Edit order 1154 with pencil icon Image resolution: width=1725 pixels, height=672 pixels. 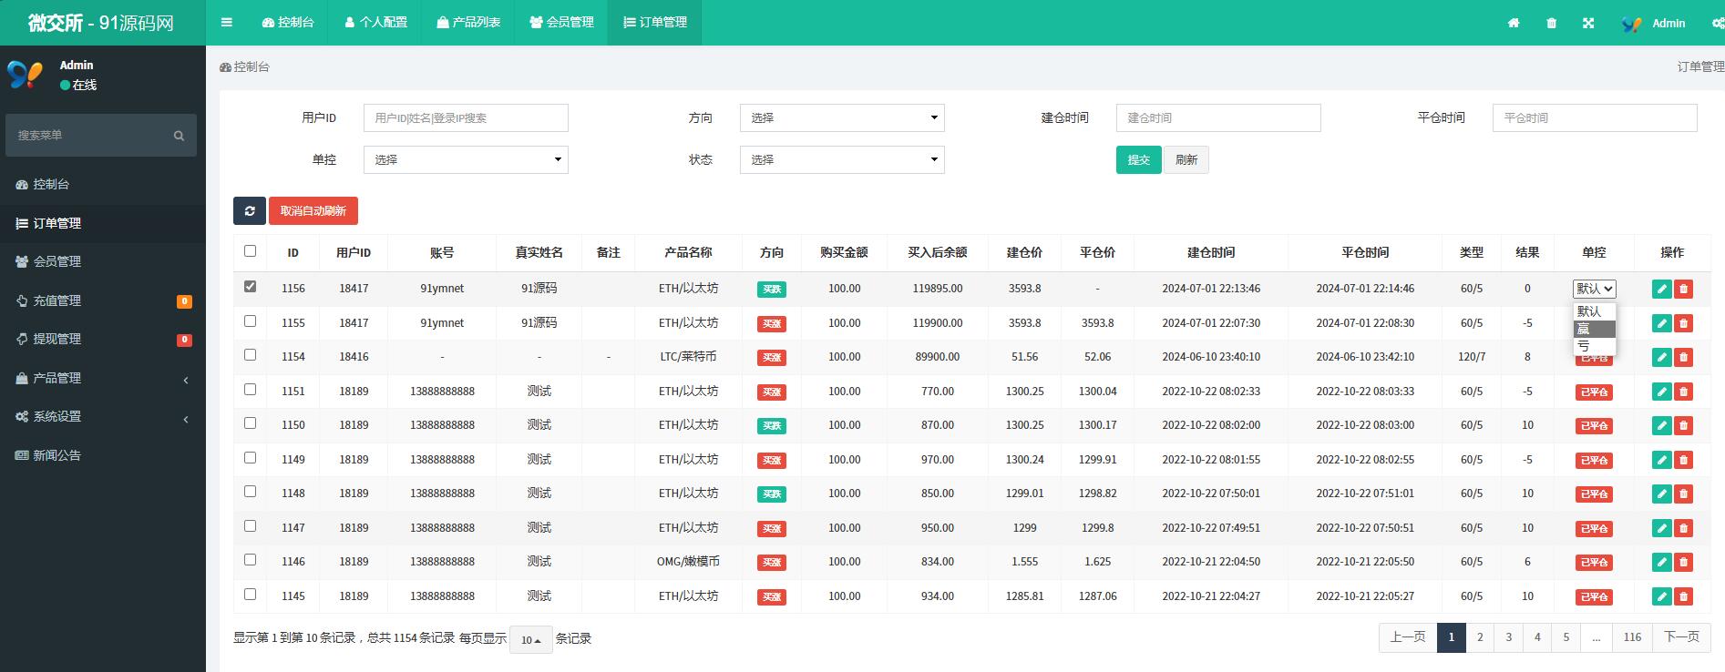tap(1662, 357)
